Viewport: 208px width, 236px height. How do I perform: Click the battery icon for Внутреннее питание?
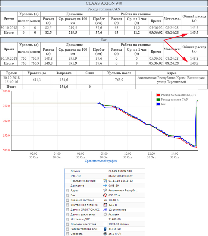[105, 205]
